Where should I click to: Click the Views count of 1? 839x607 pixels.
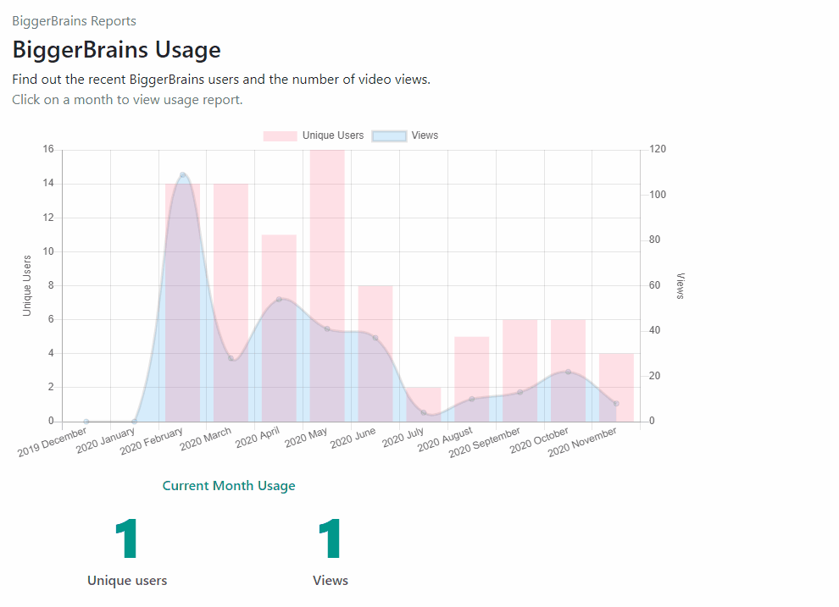(x=331, y=538)
